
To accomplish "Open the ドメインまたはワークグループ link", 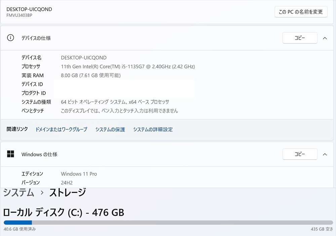I will (61, 129).
